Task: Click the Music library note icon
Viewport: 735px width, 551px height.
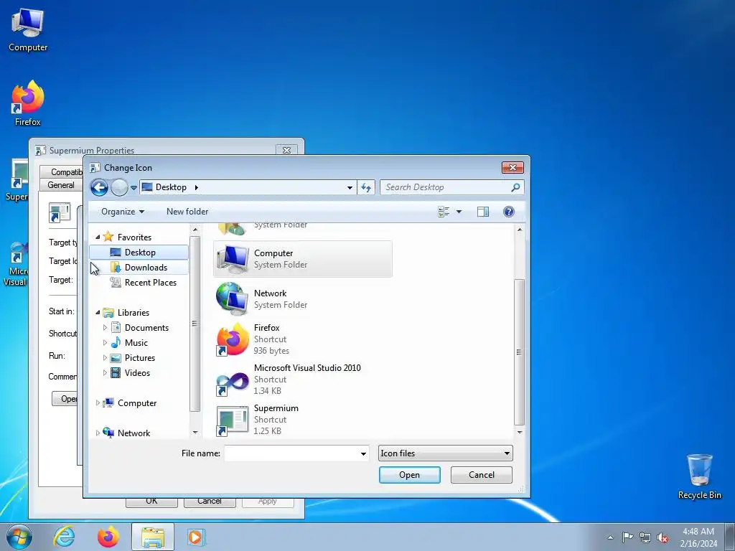Action: [116, 342]
